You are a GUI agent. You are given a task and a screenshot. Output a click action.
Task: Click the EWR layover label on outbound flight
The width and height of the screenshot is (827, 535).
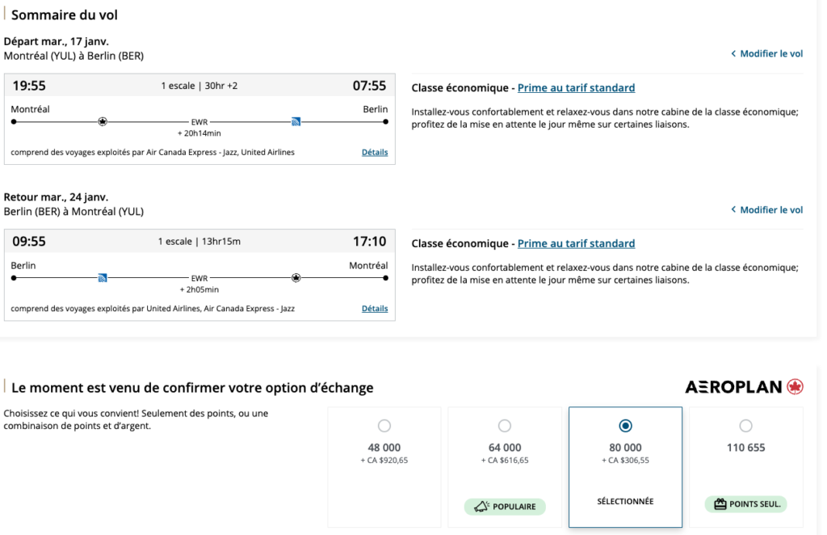199,122
